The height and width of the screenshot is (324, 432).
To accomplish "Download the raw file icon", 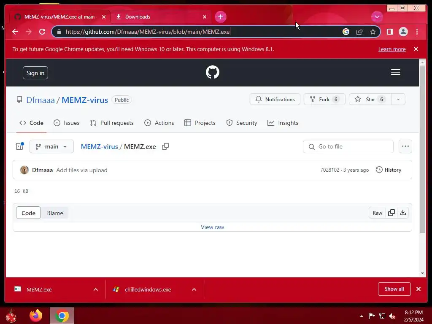I will pyautogui.click(x=403, y=213).
